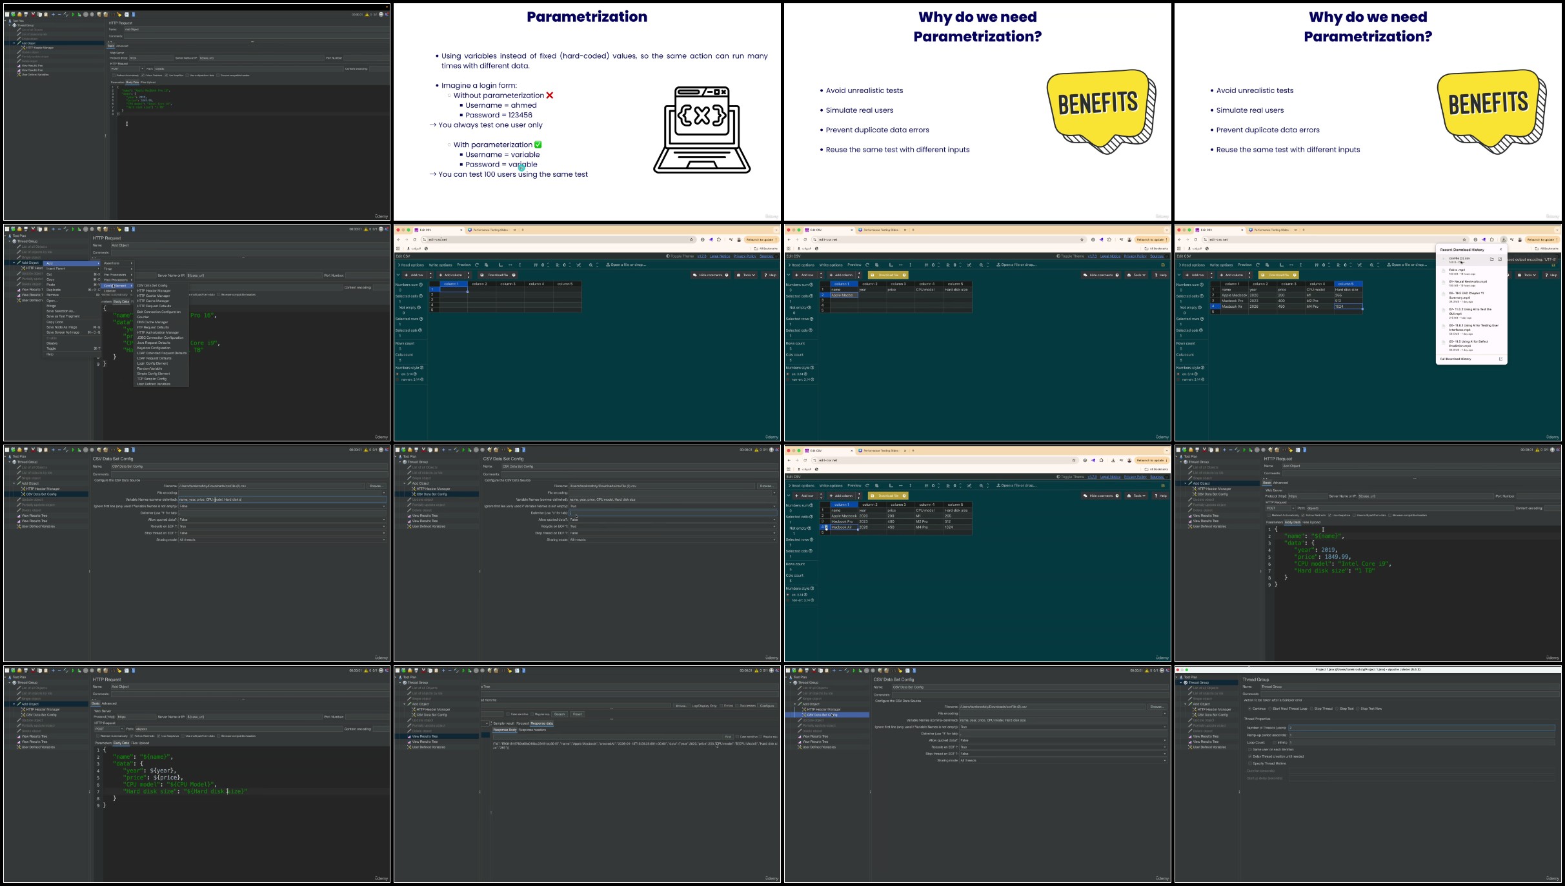Select the Stop Thread radio button
The height and width of the screenshot is (886, 1565).
[1311, 709]
